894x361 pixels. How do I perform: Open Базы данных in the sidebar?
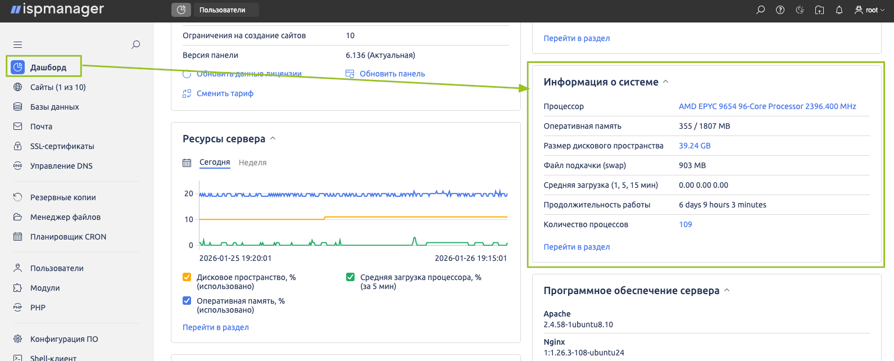[55, 107]
